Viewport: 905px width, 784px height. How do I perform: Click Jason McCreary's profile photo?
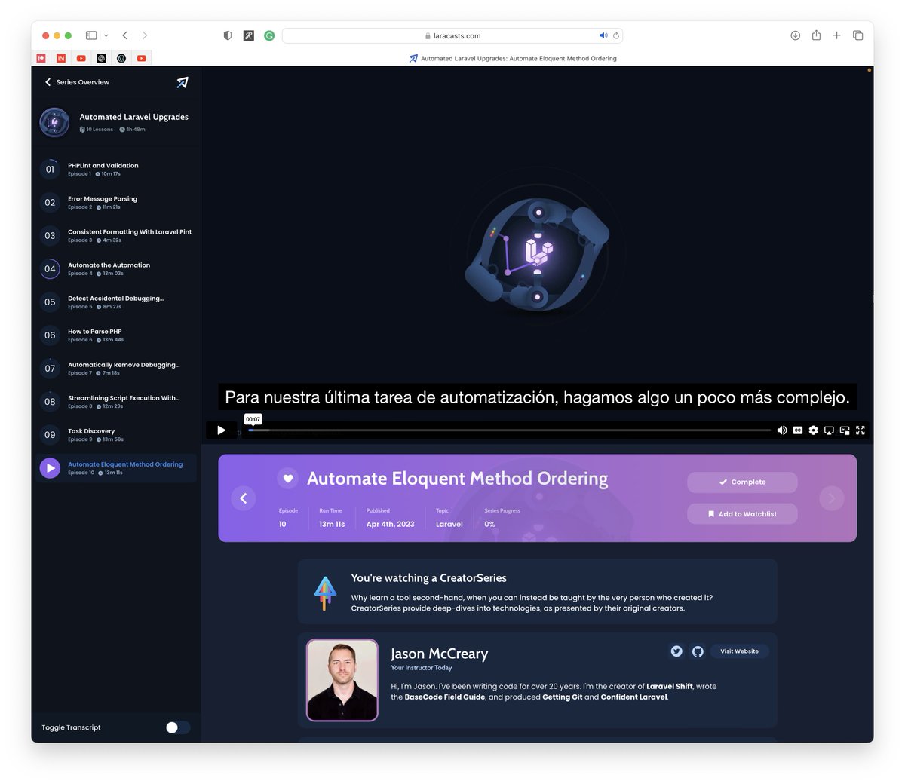tap(342, 680)
